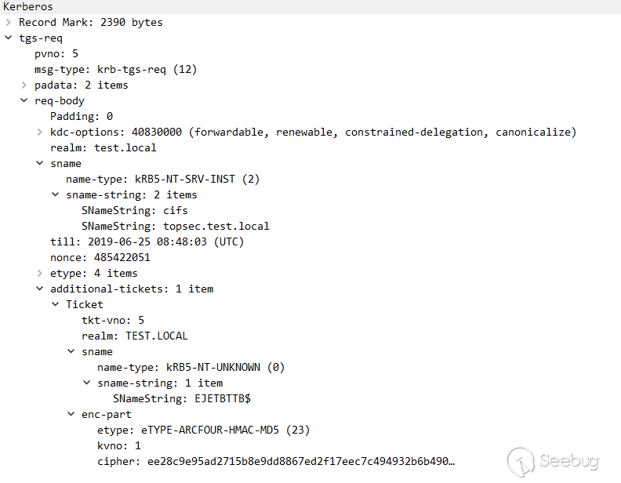Select the nonce 485422051 field
The image size is (621, 483).
[x=100, y=257]
